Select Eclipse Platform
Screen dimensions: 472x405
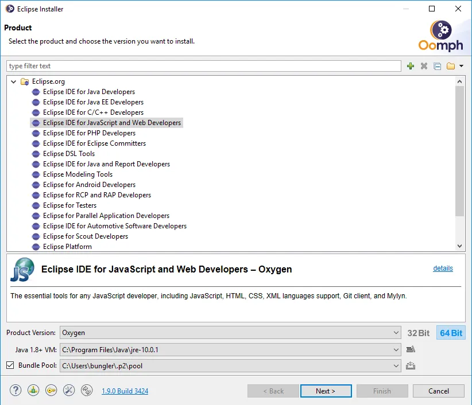click(67, 247)
